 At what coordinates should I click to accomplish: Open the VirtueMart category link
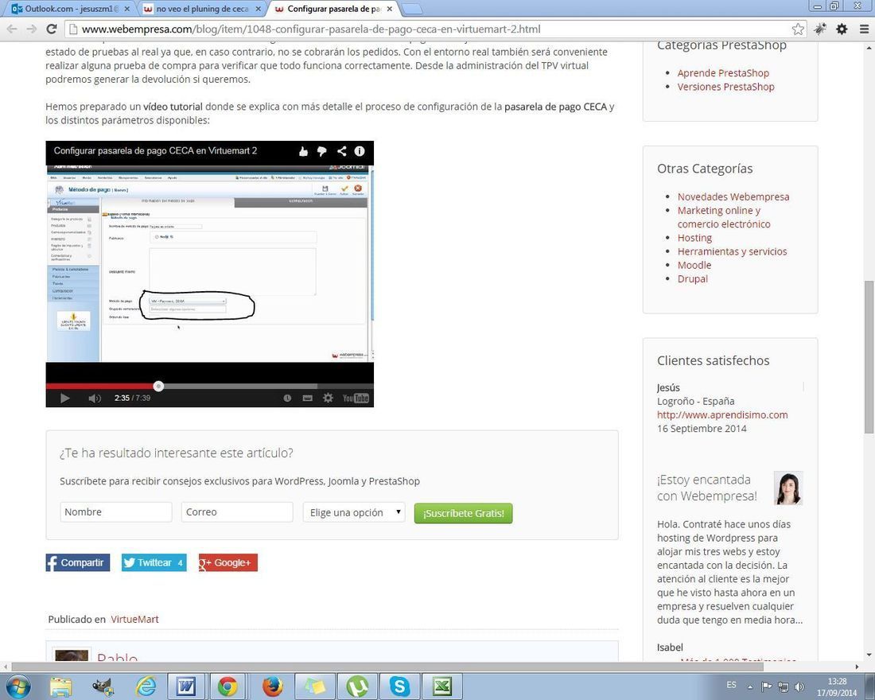coord(134,619)
